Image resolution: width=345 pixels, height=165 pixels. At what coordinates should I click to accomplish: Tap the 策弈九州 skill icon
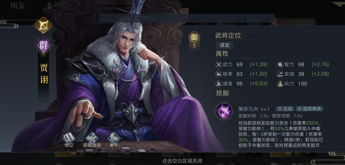pyautogui.click(x=224, y=111)
